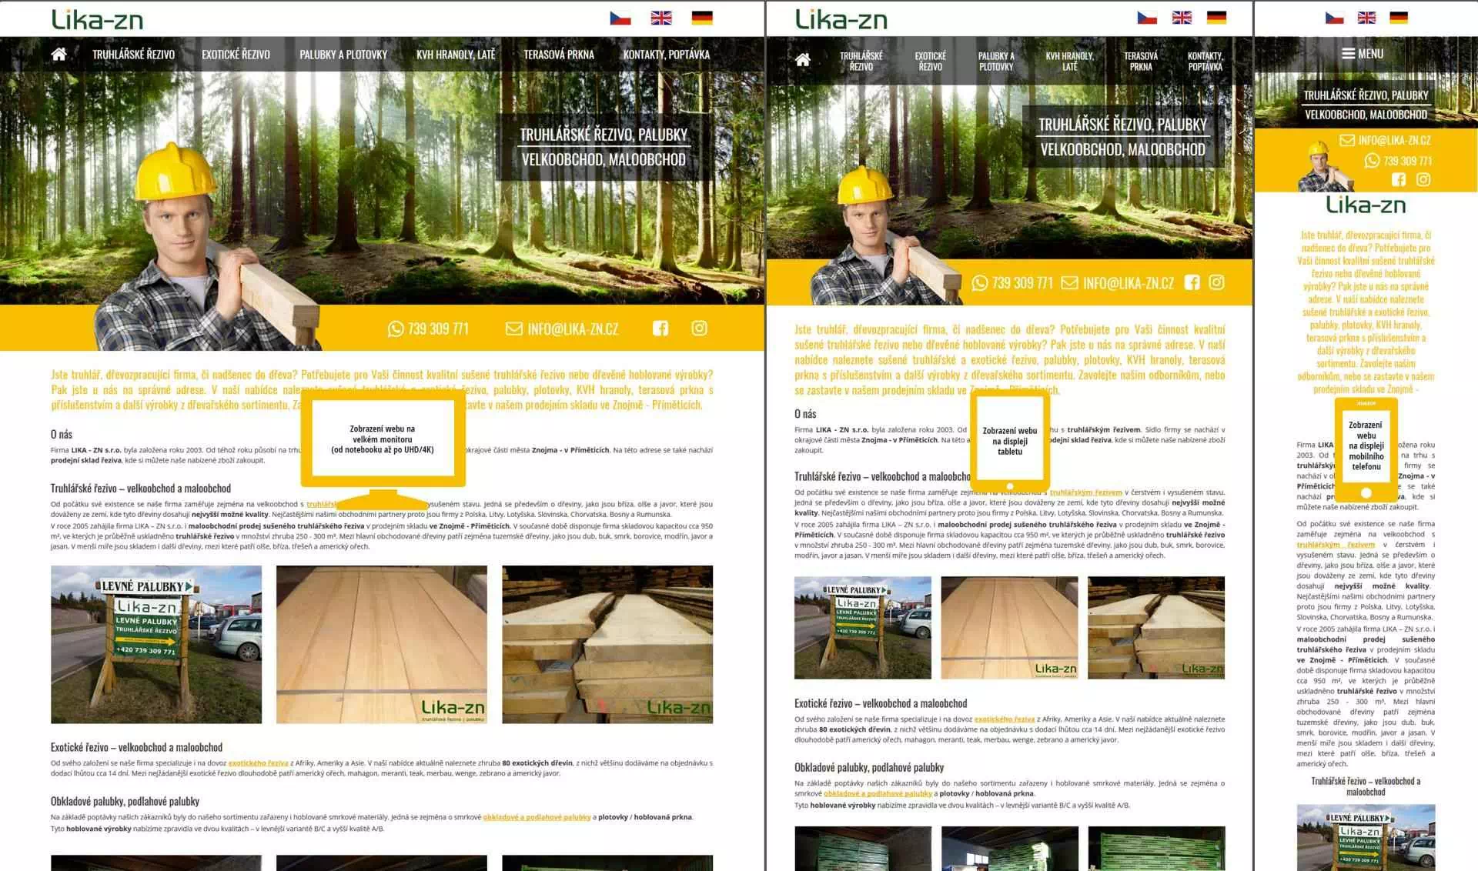
Task: Open the Facebook icon in the mobile layout
Action: (1399, 179)
